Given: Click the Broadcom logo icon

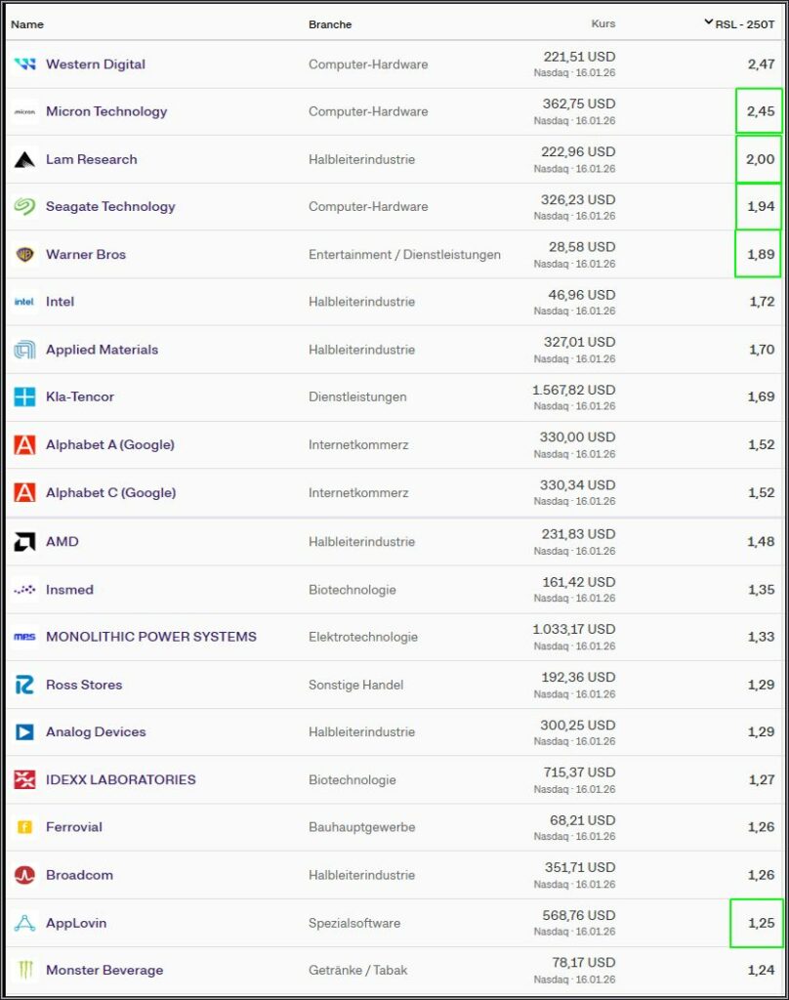Looking at the screenshot, I should [24, 876].
